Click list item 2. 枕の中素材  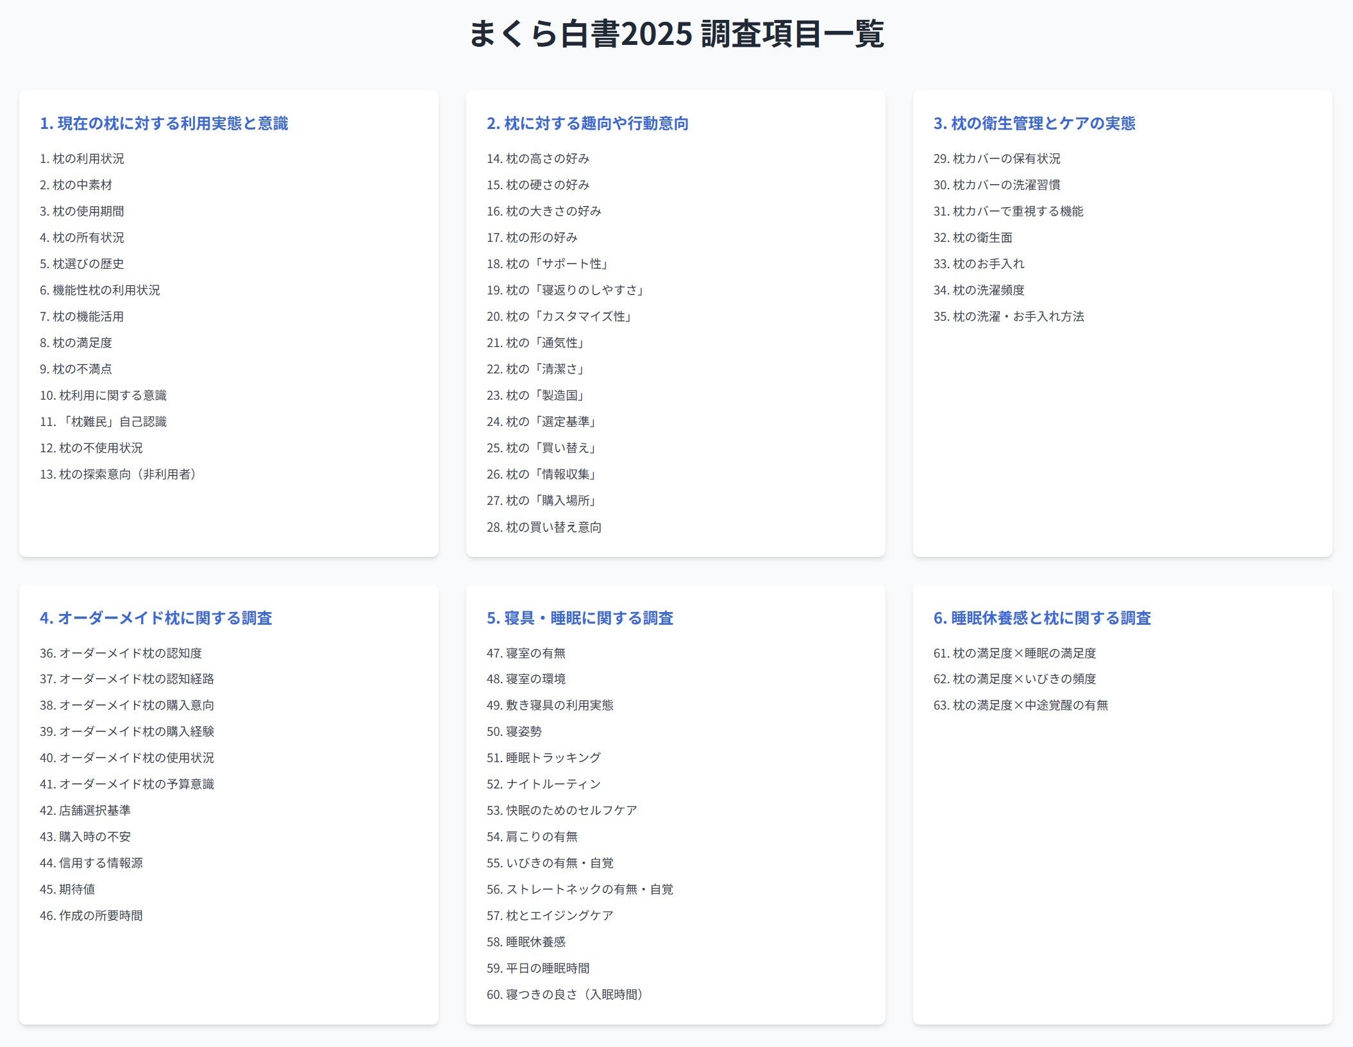click(x=76, y=185)
